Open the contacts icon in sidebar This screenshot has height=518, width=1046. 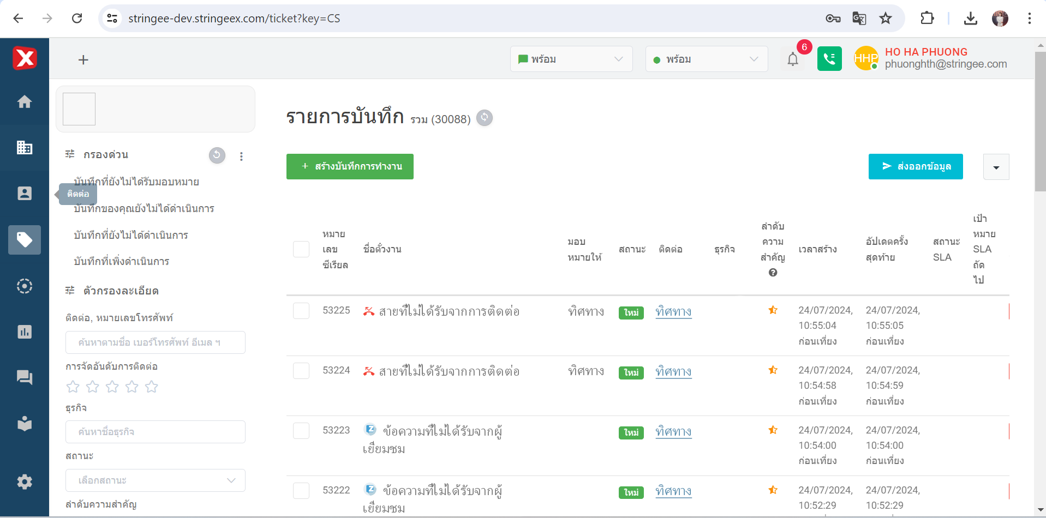(x=25, y=194)
